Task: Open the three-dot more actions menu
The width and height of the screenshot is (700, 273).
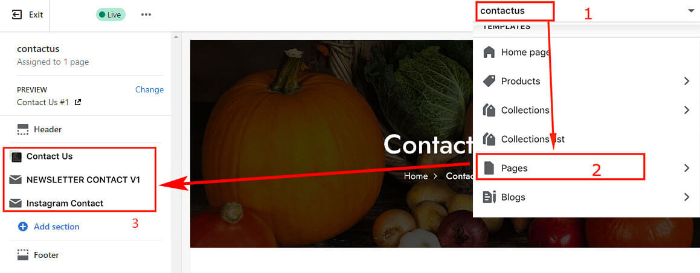Action: (x=146, y=14)
